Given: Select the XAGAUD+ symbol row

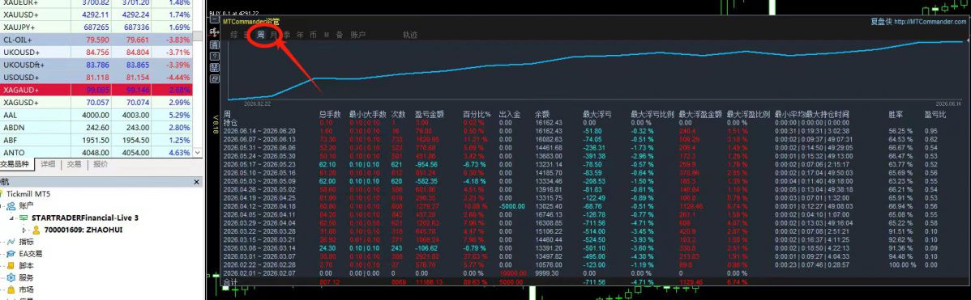Looking at the screenshot, I should pos(96,90).
